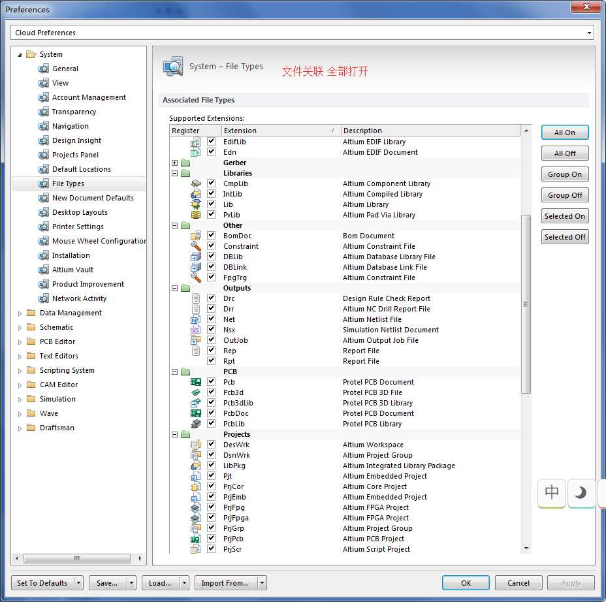Click the DBLib database library icon
606x602 pixels.
[196, 257]
